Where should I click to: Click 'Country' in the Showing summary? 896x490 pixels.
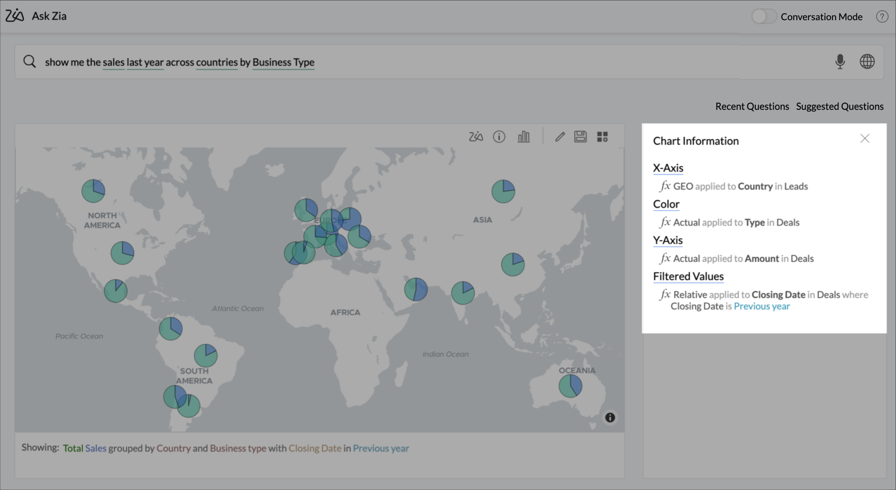coord(173,448)
